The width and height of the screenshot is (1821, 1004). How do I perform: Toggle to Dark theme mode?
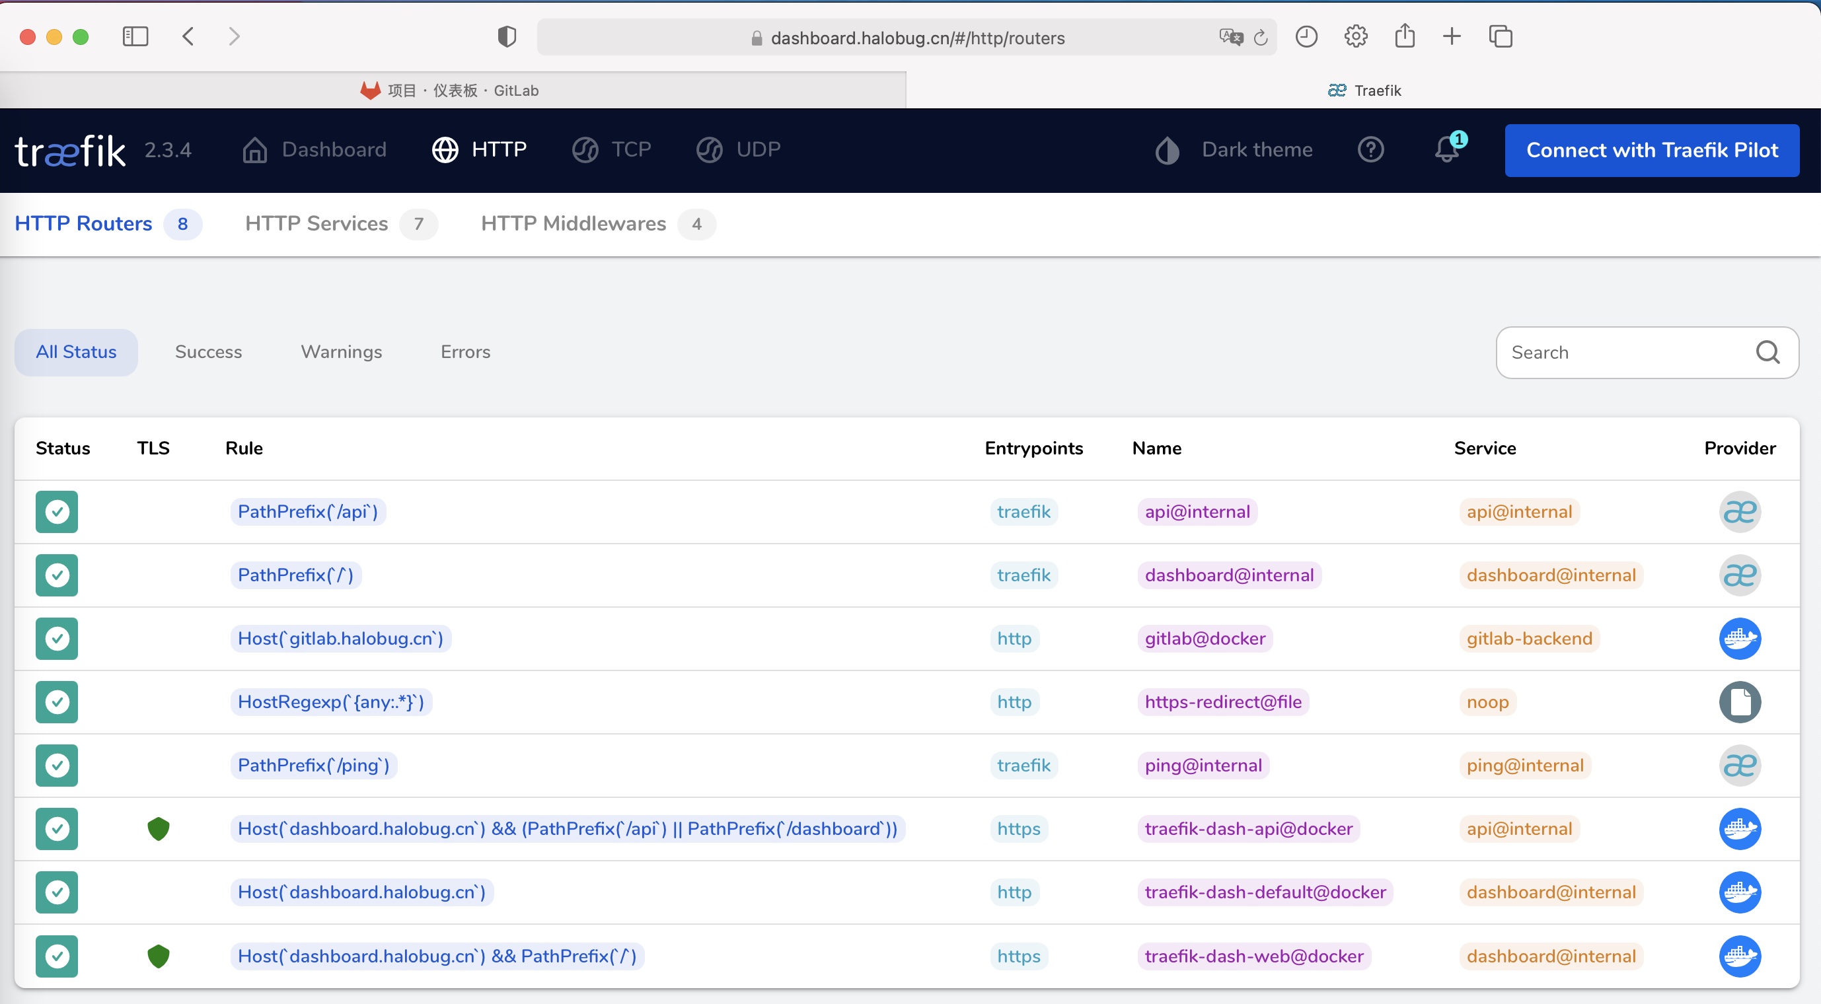click(x=1232, y=151)
